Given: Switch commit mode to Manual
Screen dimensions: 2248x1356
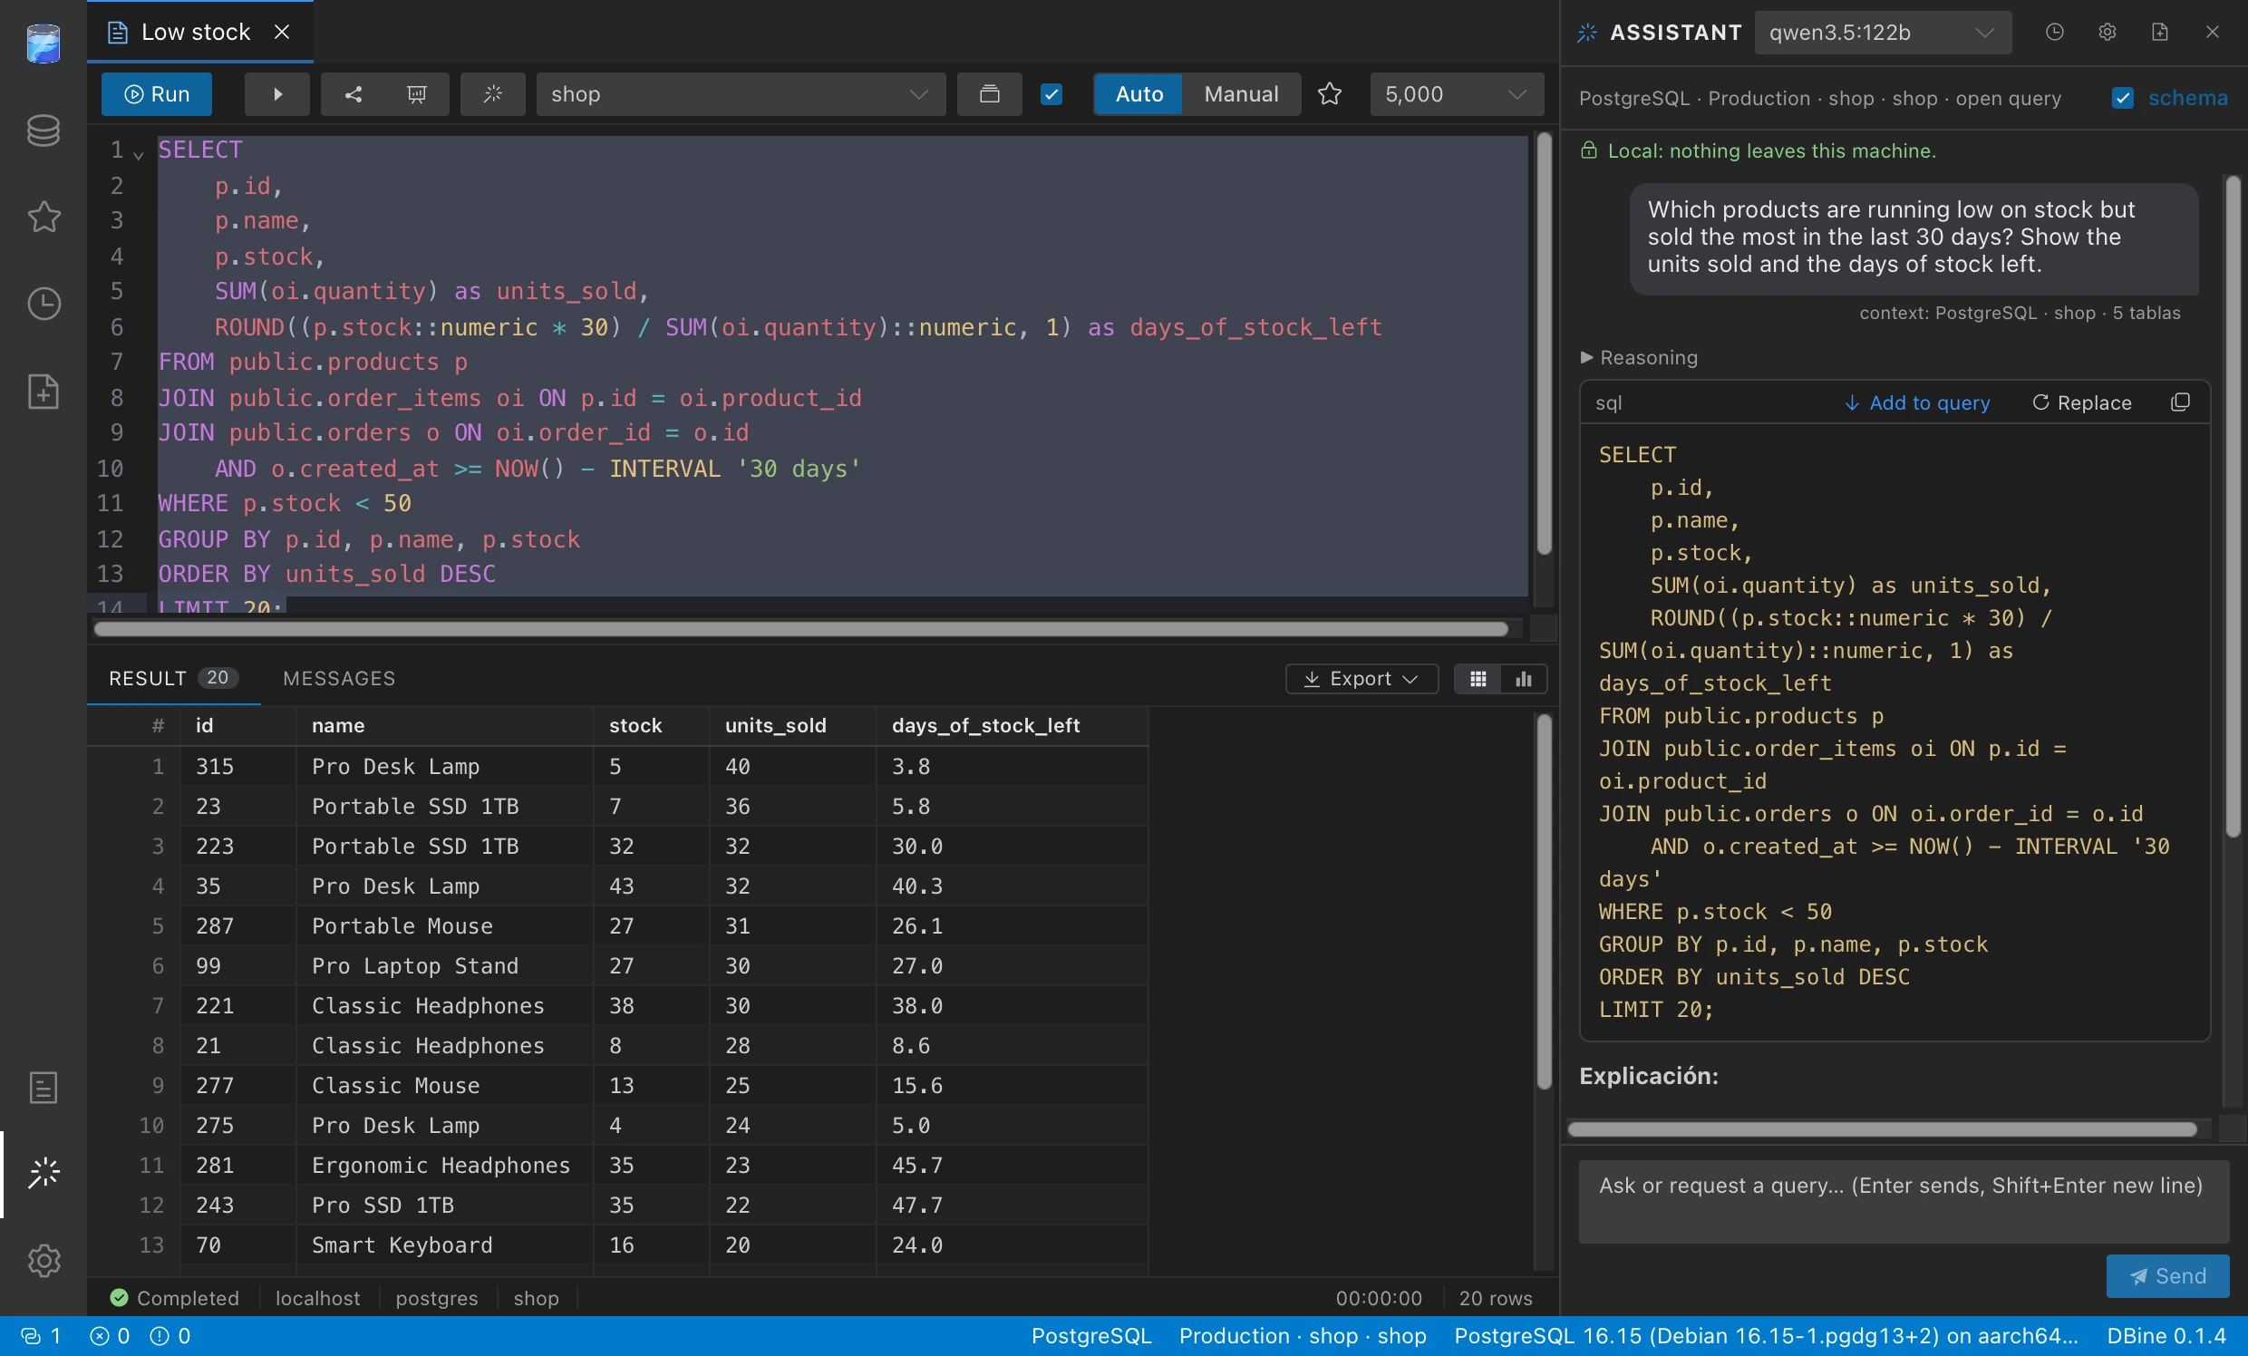Looking at the screenshot, I should point(1241,94).
